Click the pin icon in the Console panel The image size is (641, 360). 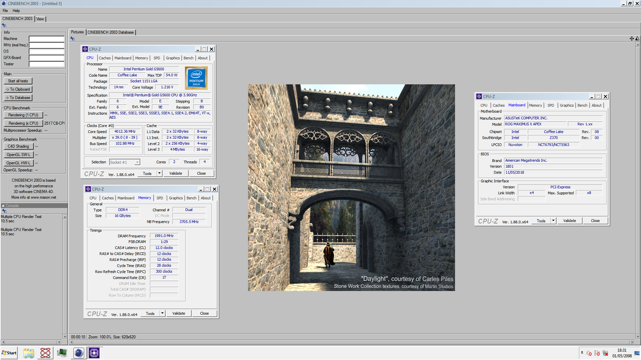[4, 211]
